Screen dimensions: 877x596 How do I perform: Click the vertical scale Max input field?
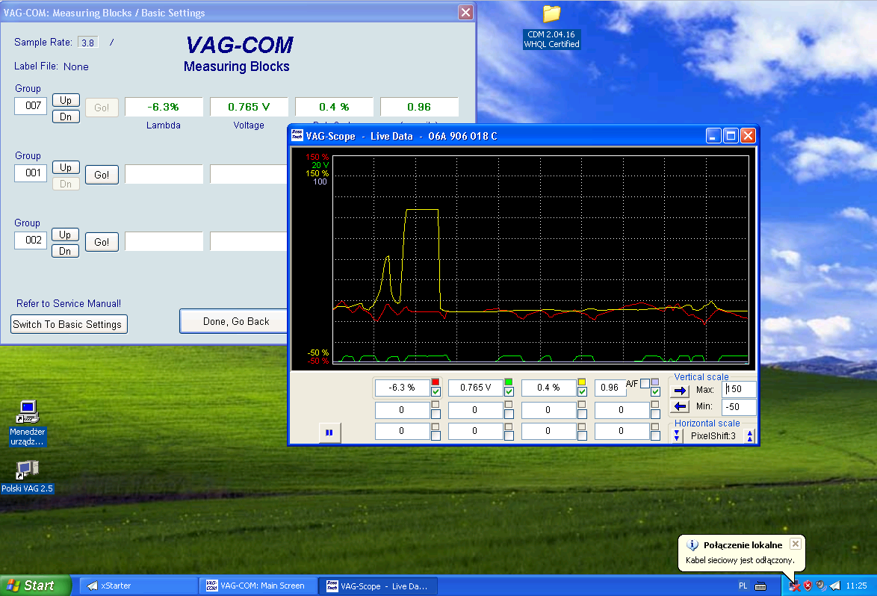click(739, 389)
